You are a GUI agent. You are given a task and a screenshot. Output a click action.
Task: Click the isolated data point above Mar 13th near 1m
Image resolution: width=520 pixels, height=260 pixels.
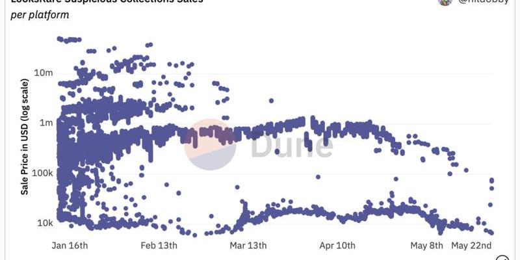point(271,101)
